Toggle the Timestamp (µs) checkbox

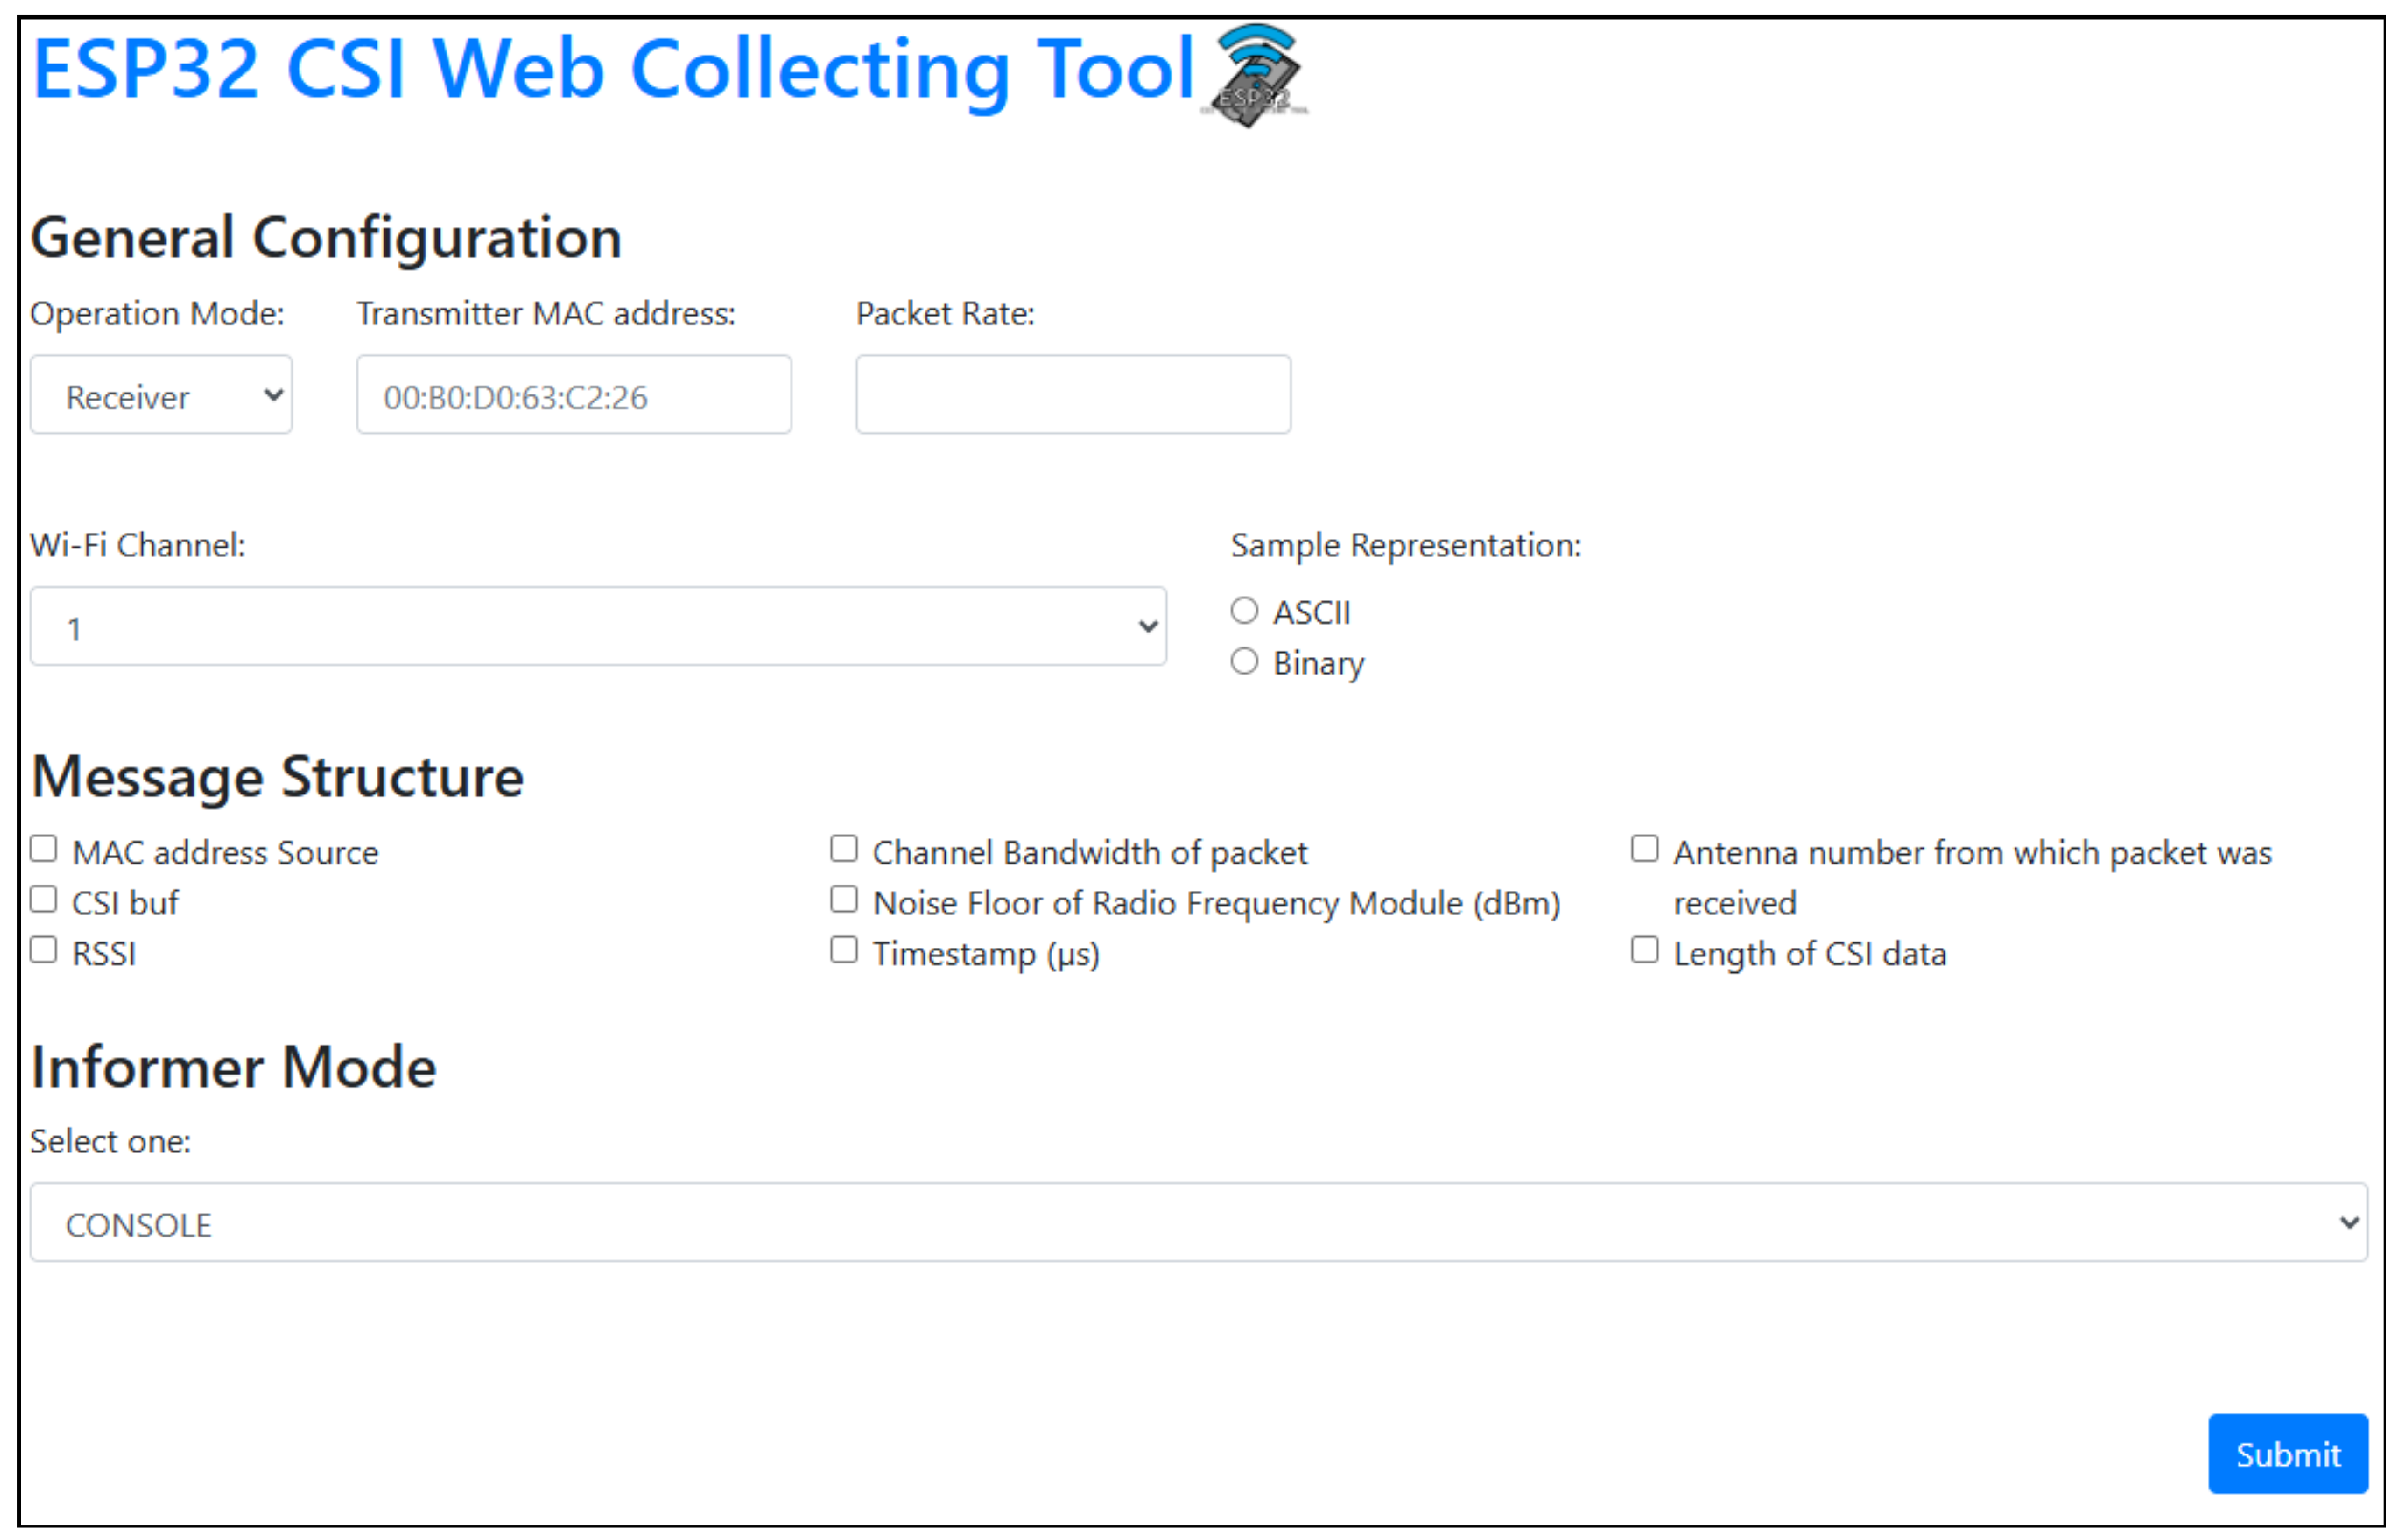pos(844,950)
